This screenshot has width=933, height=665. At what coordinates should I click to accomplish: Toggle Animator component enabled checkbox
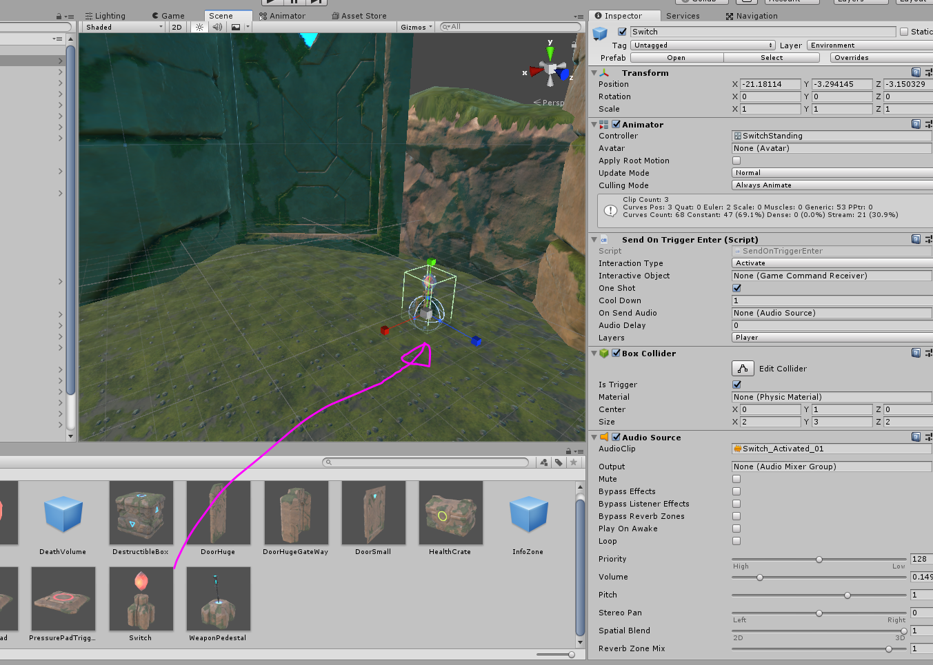[616, 124]
